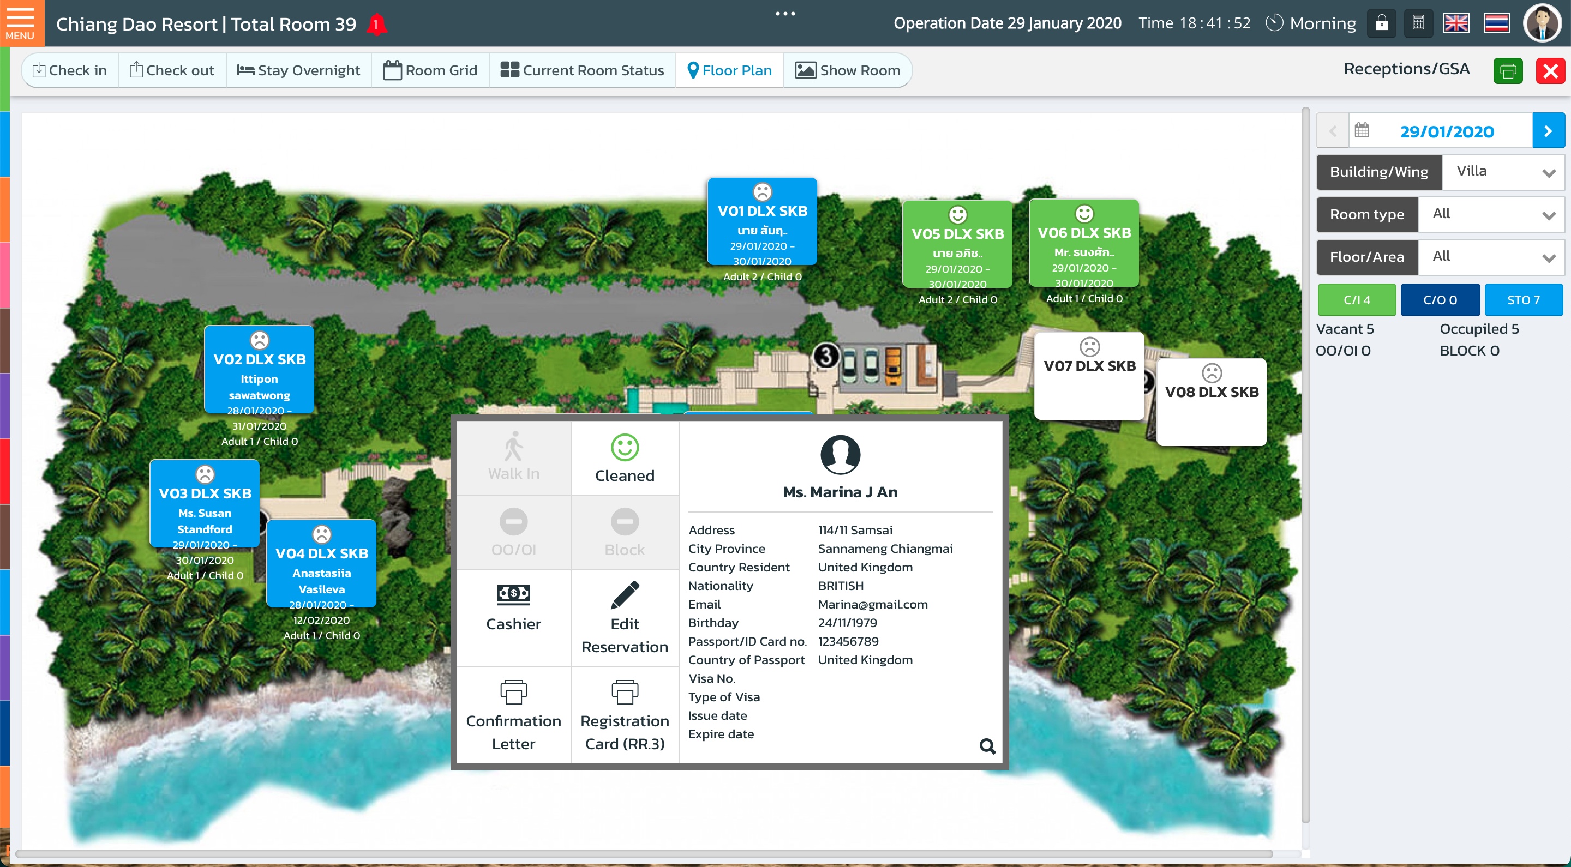Click Edit Reservation button
Viewport: 1571px width, 867px height.
click(625, 618)
